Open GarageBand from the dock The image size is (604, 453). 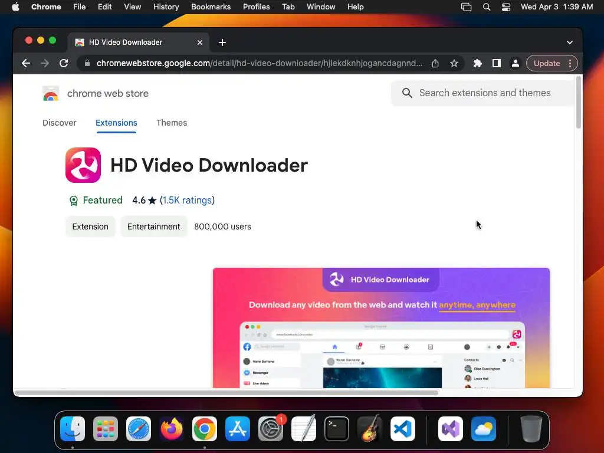370,429
